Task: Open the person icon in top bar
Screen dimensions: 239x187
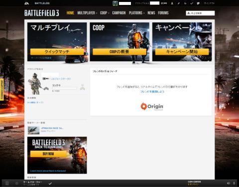Action: [172, 3]
